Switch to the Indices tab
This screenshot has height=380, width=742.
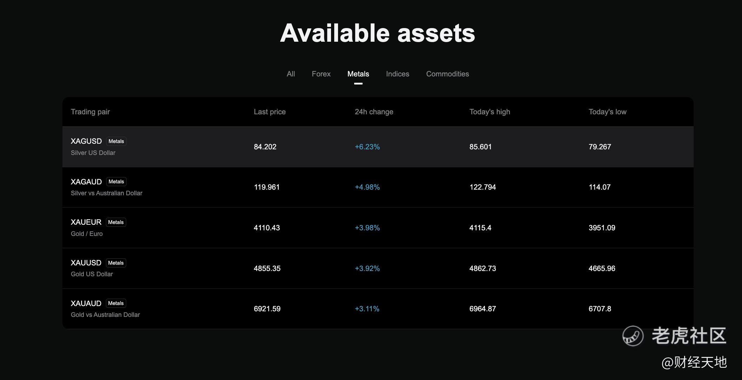(x=397, y=74)
